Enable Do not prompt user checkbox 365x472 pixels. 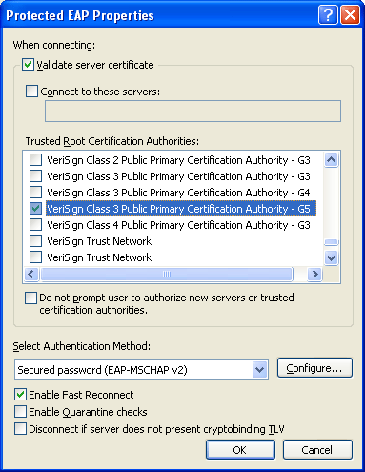point(30,298)
